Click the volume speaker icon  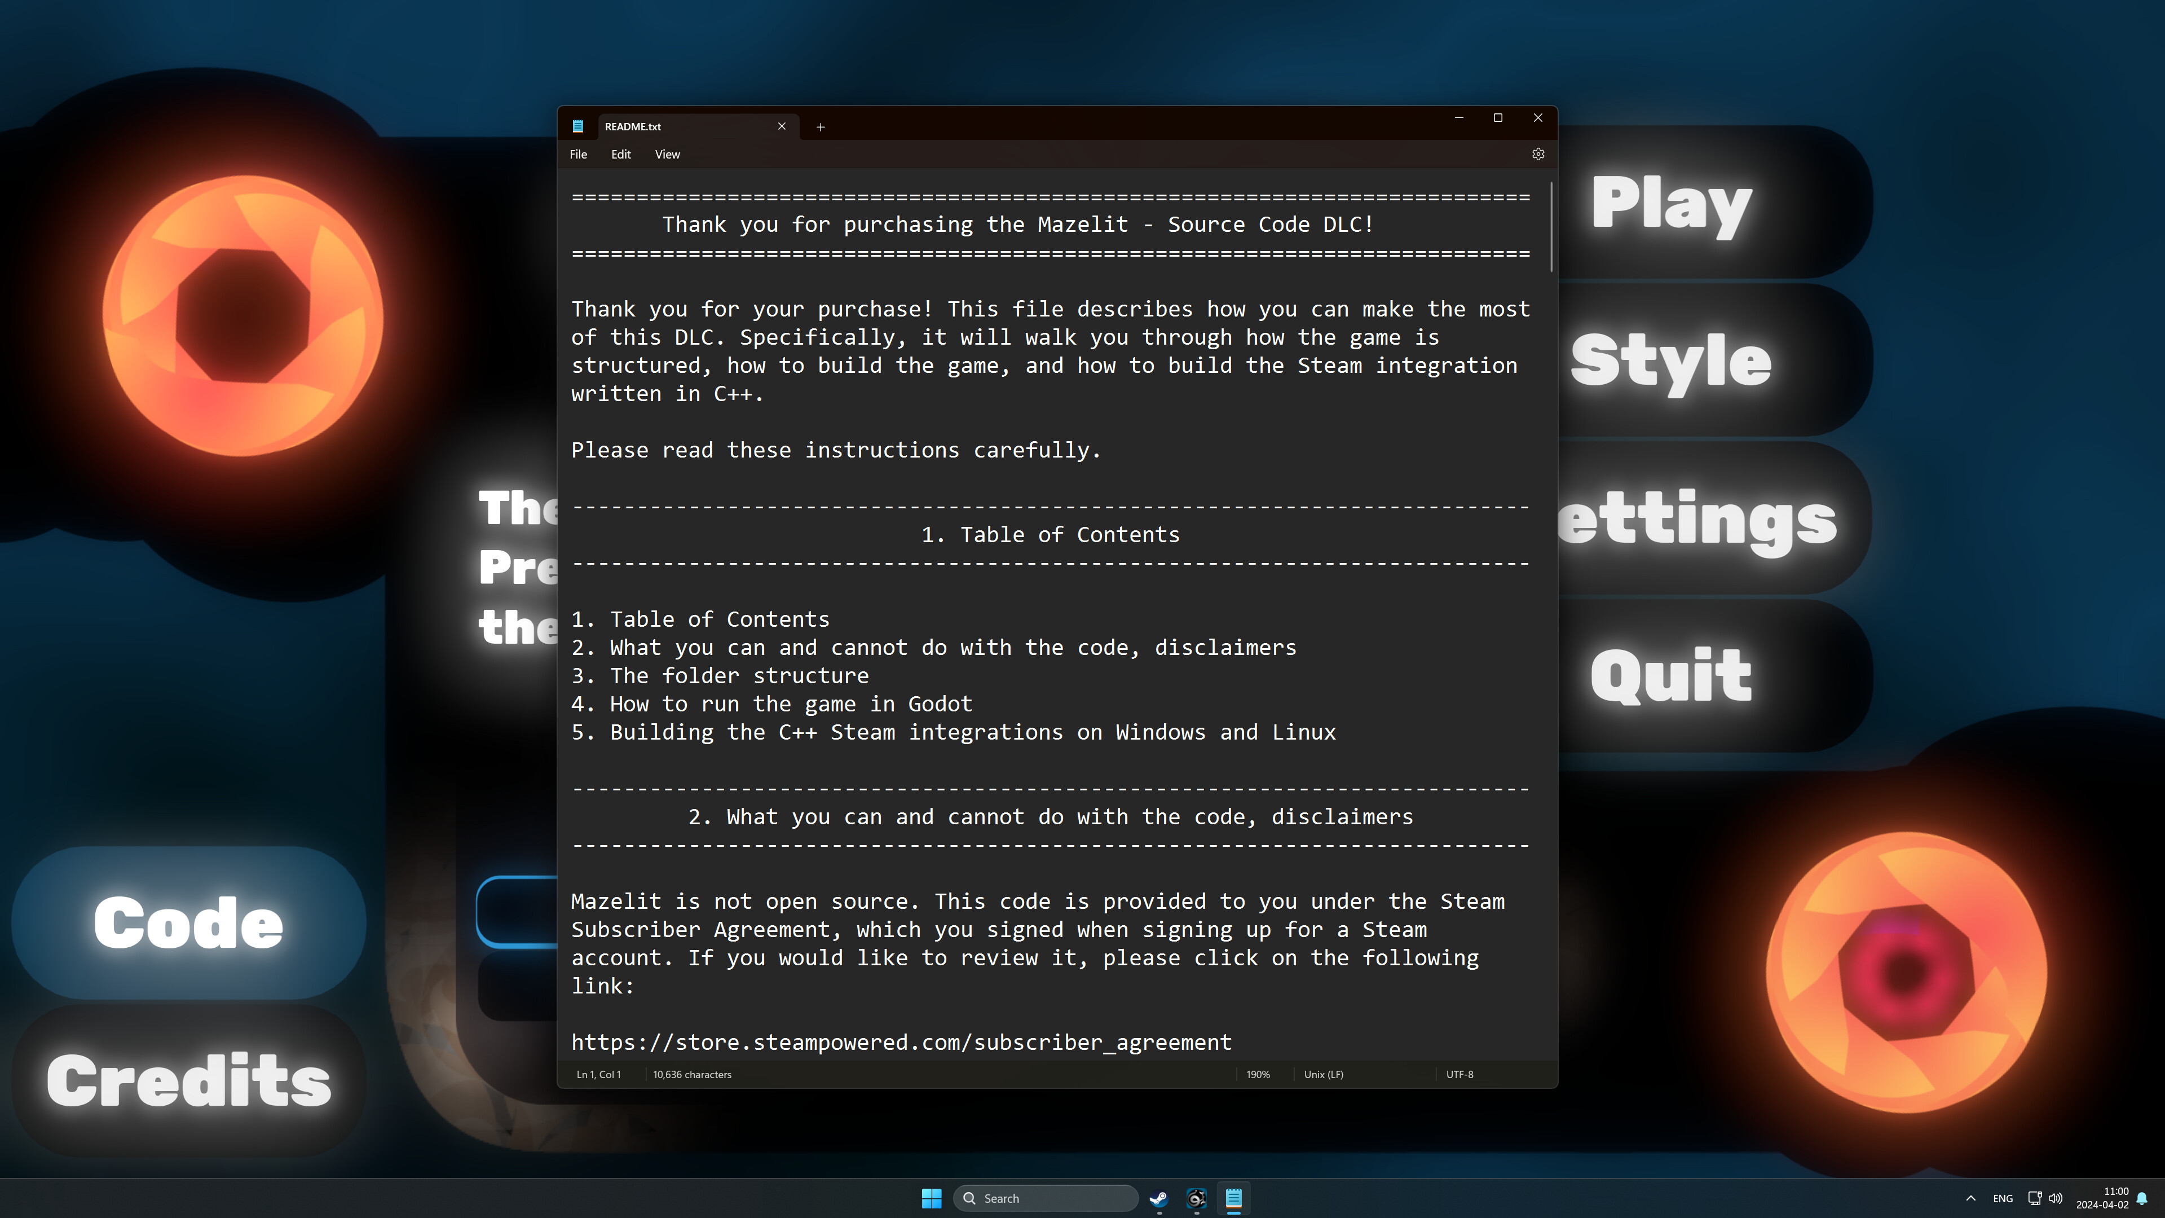2056,1198
